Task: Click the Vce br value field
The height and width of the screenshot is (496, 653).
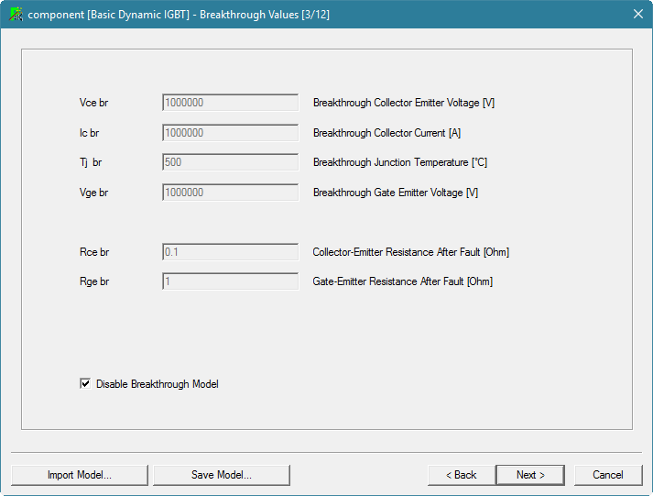Action: (230, 103)
